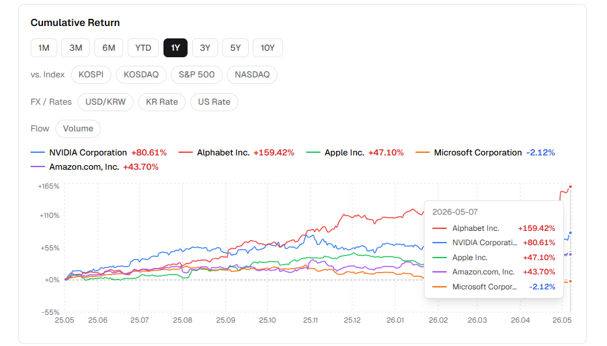Click the 25.05 x-axis label
This screenshot has width=607, height=346.
64,320
